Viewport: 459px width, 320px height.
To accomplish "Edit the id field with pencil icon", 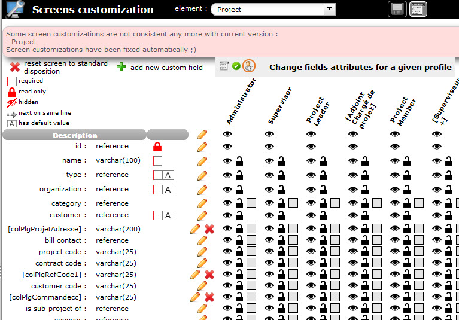I will (x=202, y=147).
